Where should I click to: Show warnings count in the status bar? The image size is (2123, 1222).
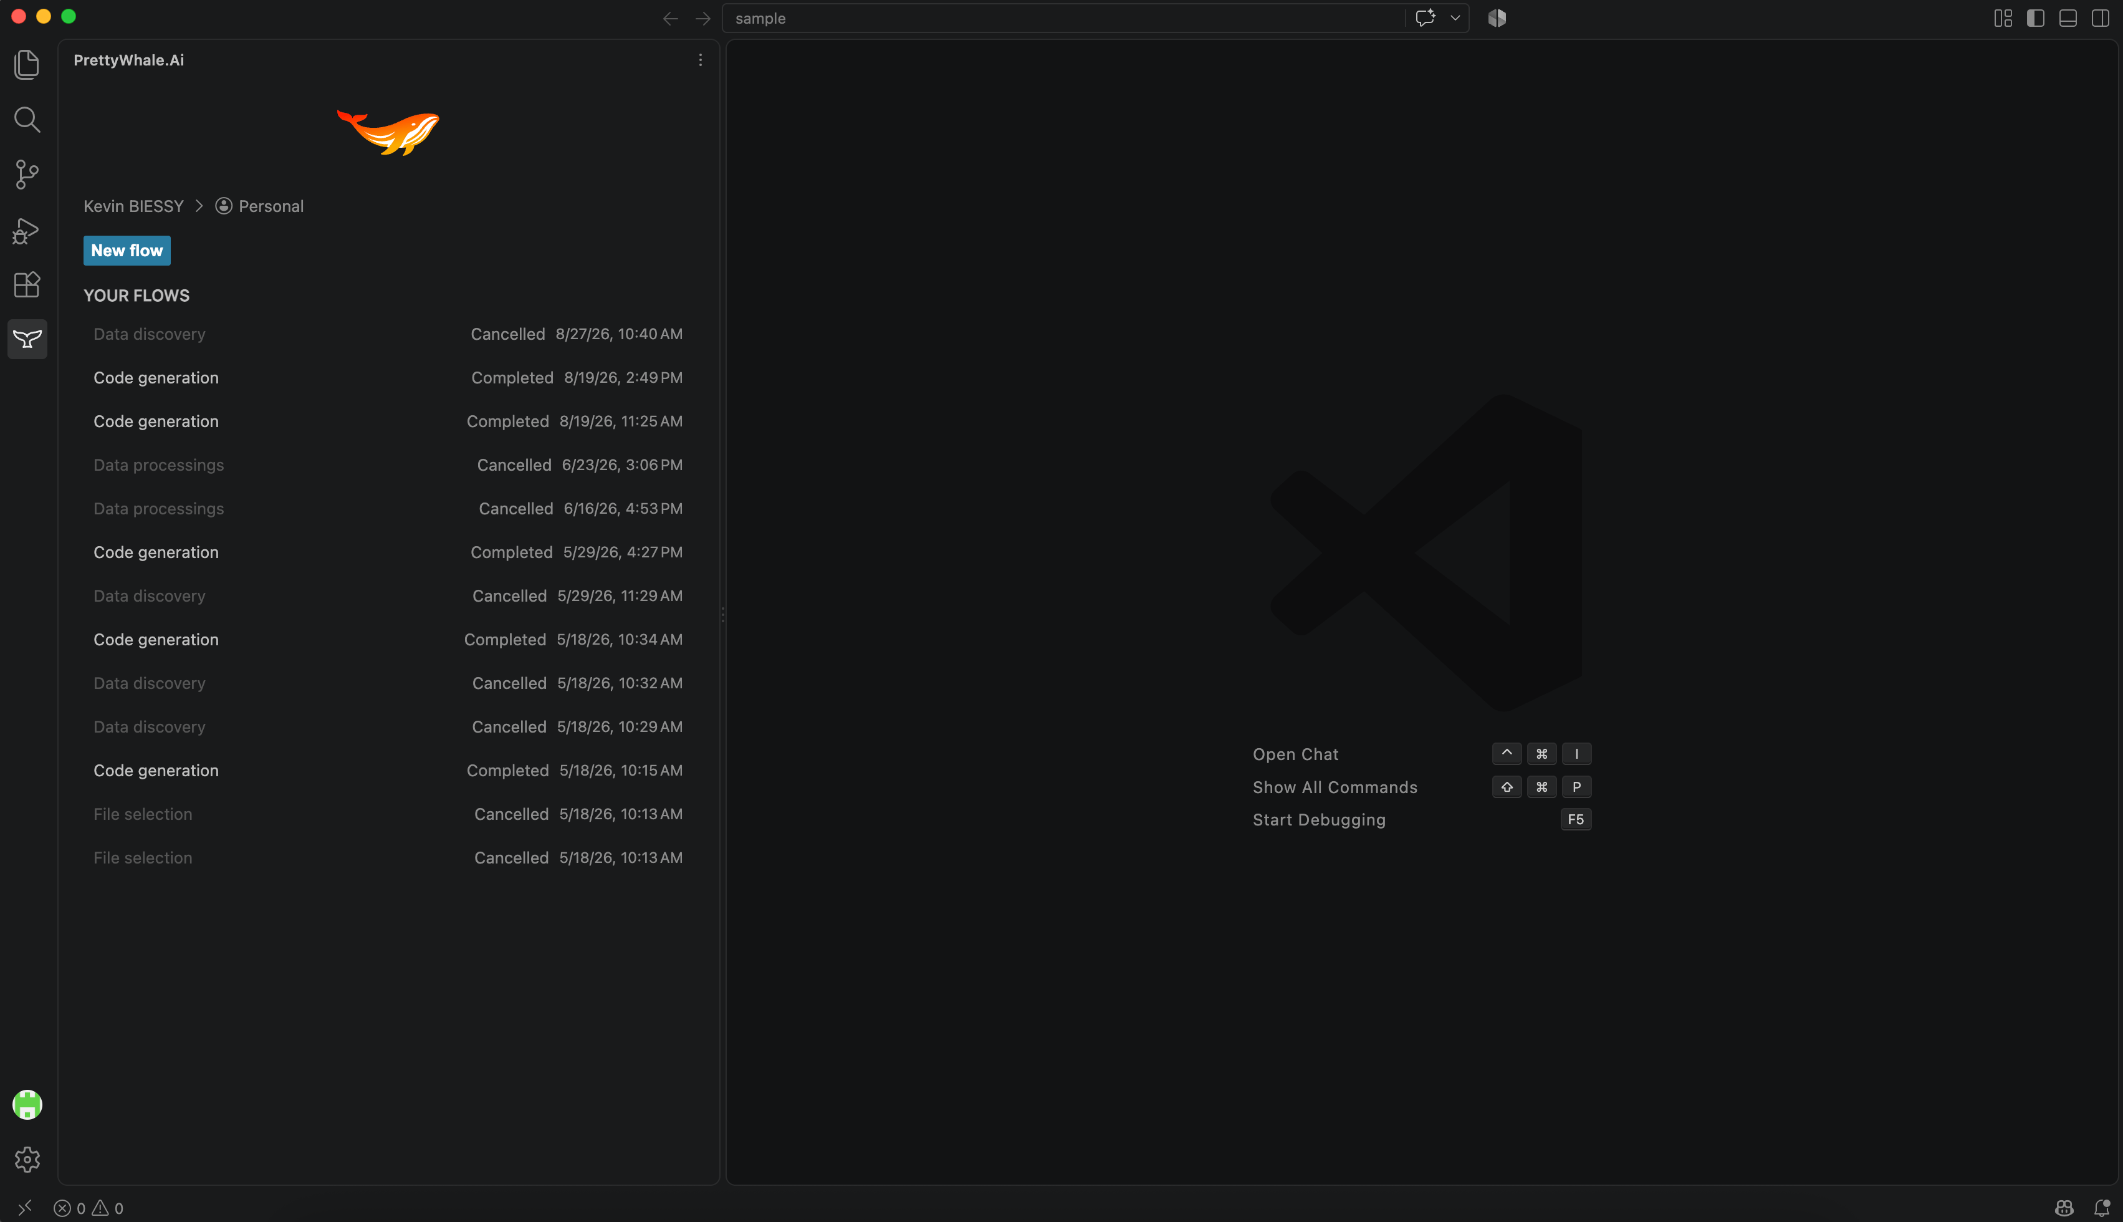(107, 1208)
